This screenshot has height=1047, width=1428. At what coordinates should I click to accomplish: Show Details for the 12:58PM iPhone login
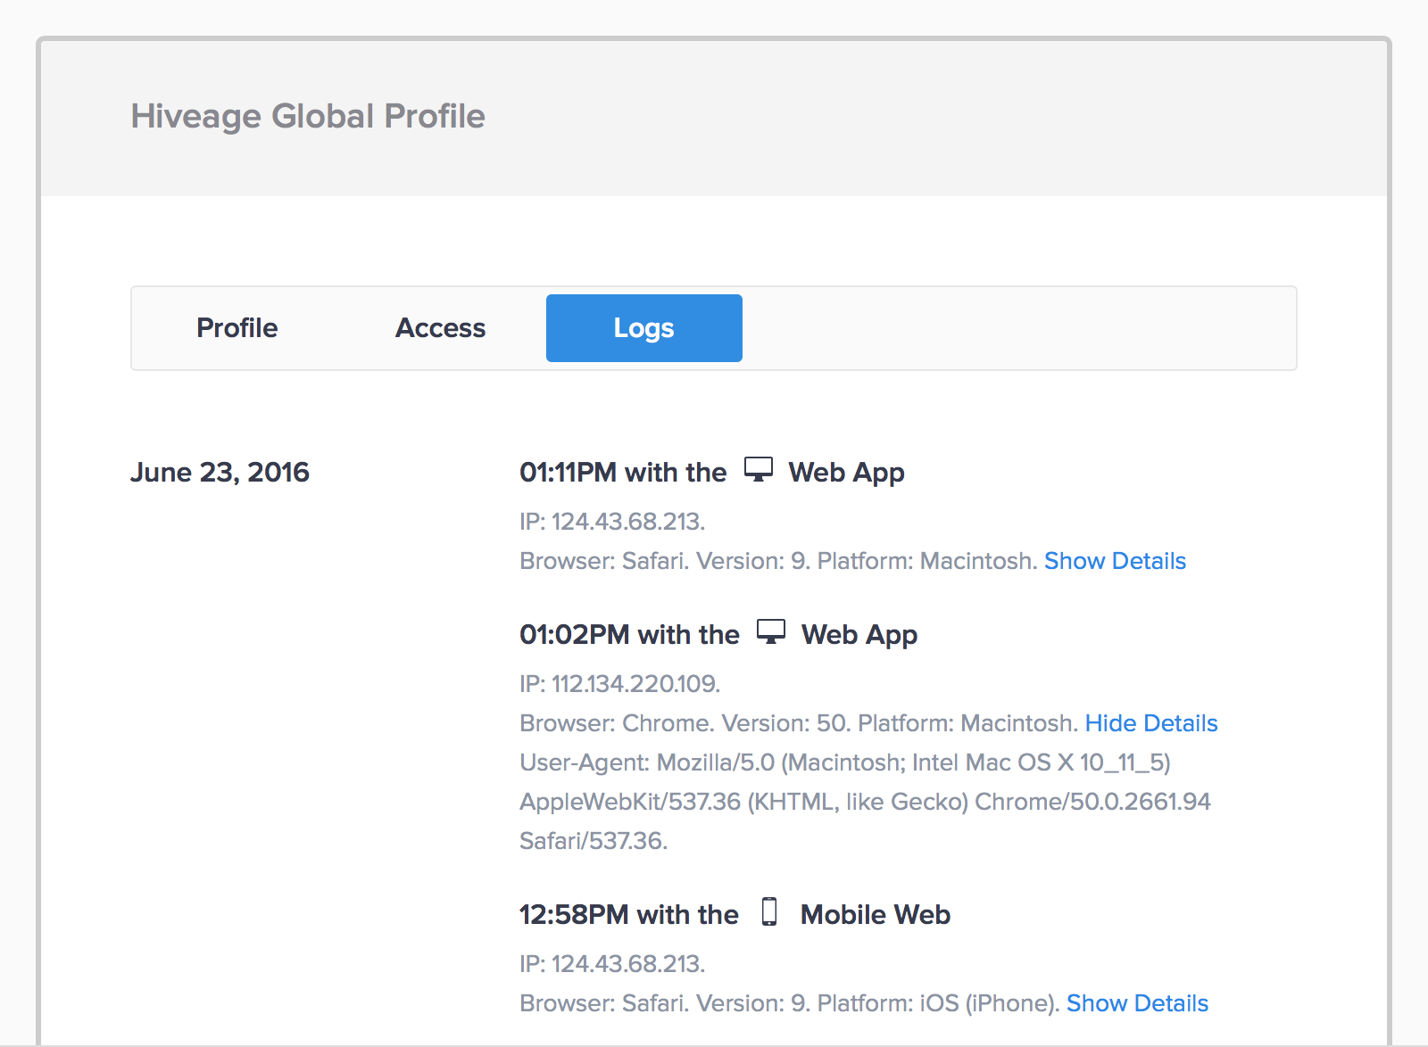coord(1137,1003)
